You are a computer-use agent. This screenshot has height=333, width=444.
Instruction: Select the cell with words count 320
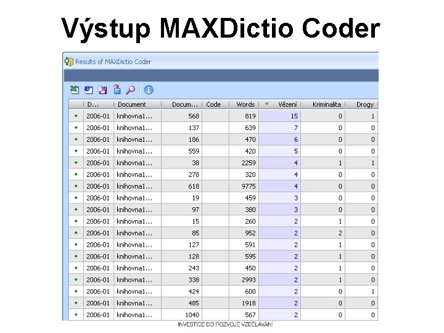(244, 175)
